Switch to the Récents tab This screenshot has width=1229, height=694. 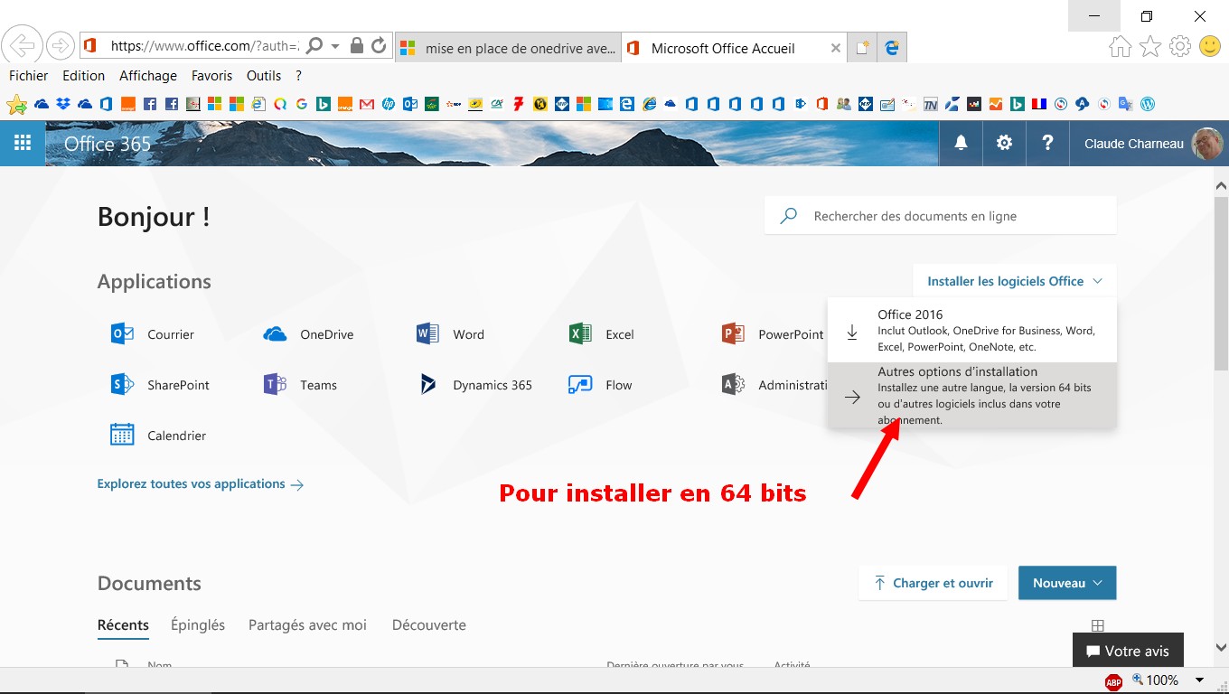click(x=123, y=624)
